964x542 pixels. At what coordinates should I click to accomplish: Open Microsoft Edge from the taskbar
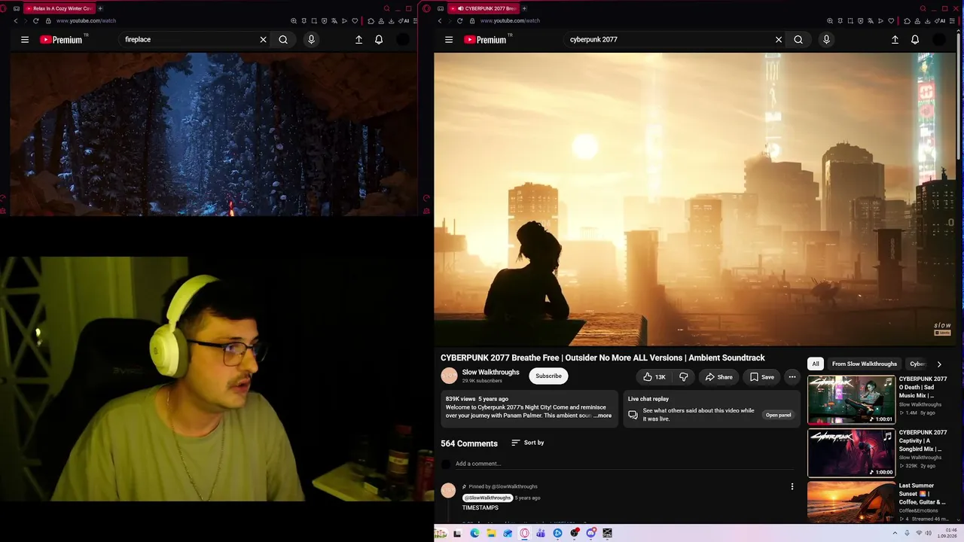coord(474,534)
